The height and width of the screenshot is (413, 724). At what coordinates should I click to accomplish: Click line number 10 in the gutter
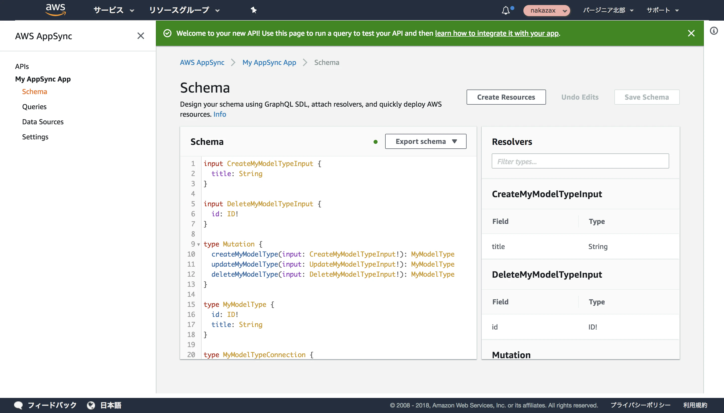(191, 254)
